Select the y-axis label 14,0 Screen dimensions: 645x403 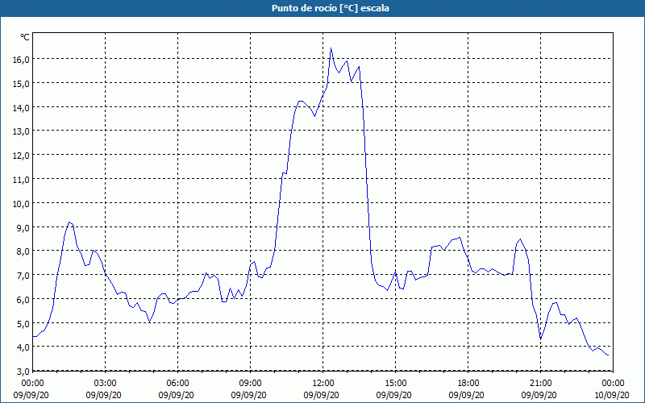(x=22, y=108)
